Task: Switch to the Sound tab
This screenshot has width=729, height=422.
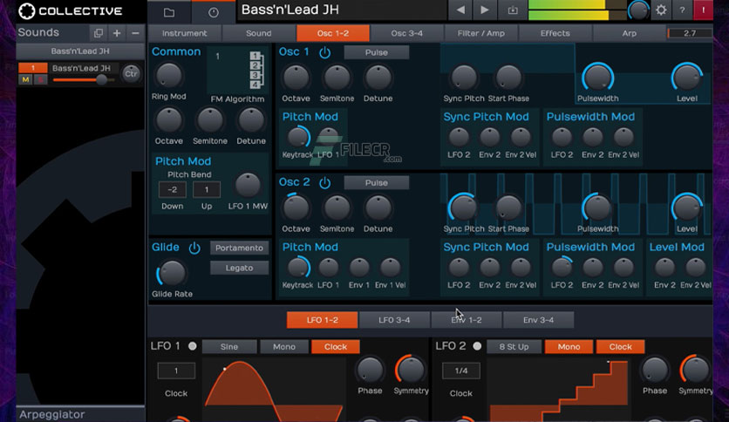Action: tap(258, 33)
